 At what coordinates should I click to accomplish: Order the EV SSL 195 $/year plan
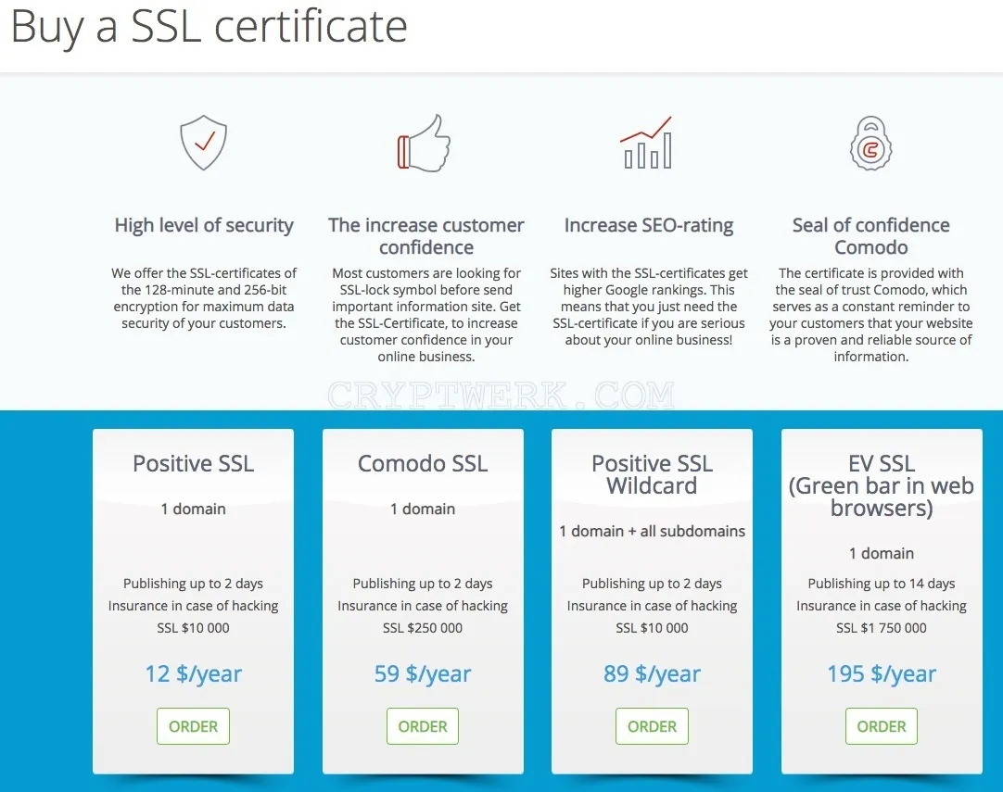[x=882, y=726]
